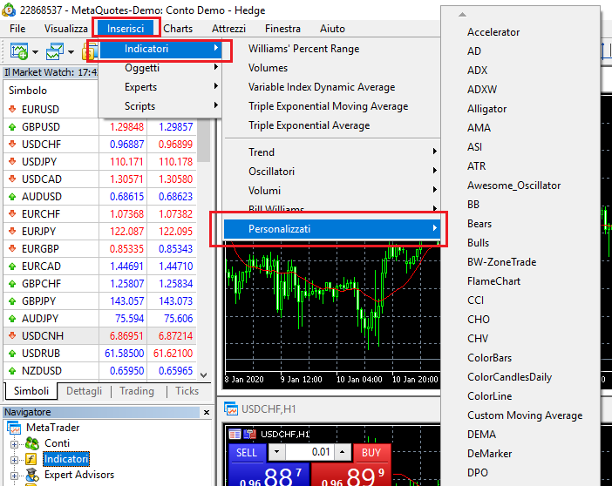Click the 0.01 volume input field
The image size is (612, 486).
310,452
